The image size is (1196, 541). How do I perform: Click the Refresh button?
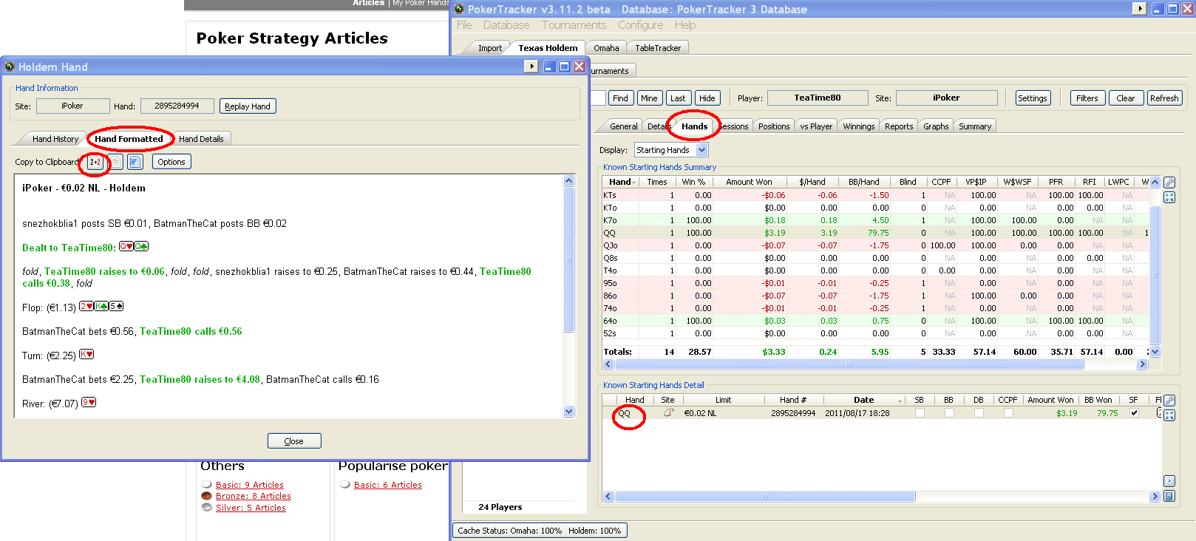[1164, 98]
